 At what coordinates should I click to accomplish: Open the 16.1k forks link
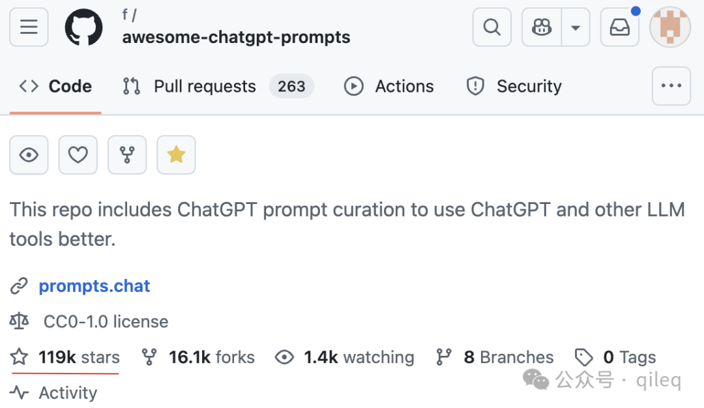pyautogui.click(x=198, y=357)
